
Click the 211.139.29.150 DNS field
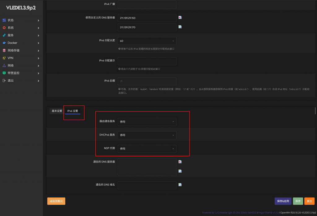(147, 18)
